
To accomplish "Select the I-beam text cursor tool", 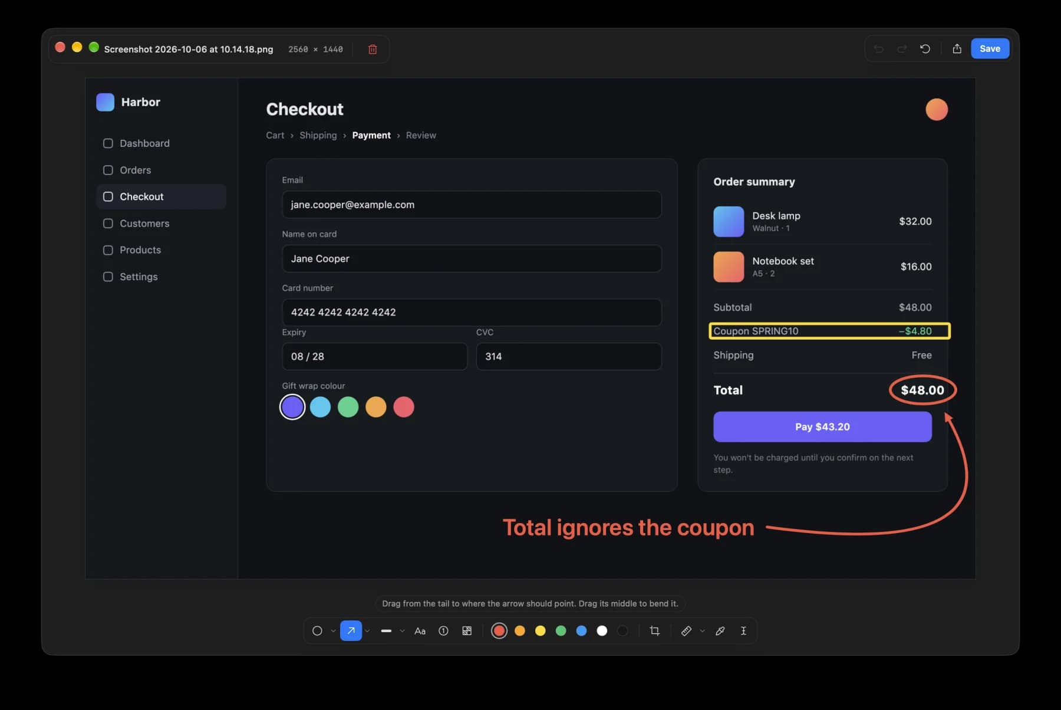I will point(743,631).
